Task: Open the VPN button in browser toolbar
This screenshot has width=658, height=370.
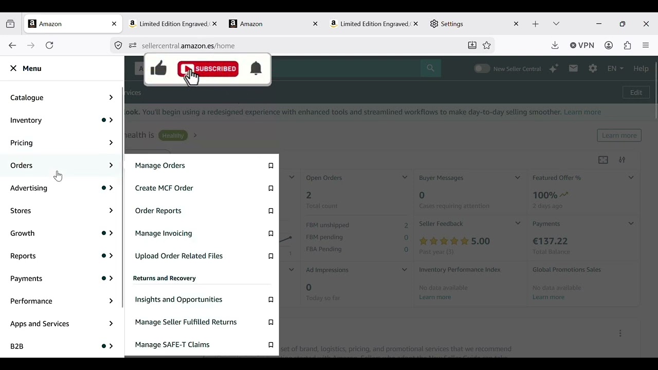Action: click(x=582, y=45)
